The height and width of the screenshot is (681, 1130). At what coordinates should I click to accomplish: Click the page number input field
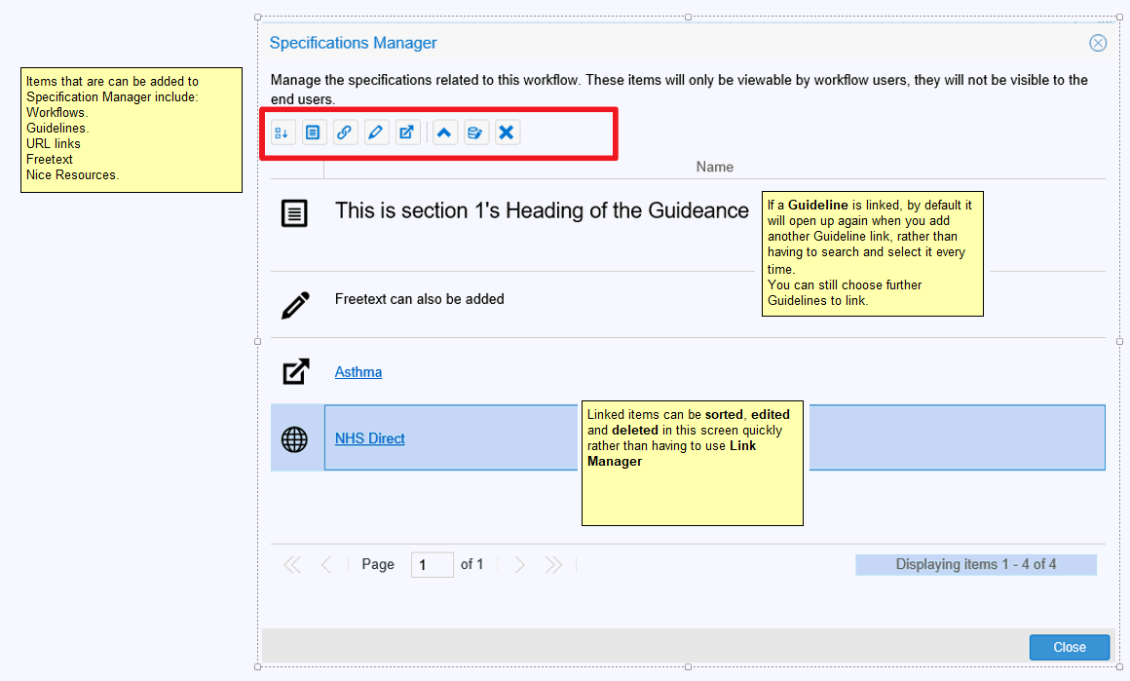tap(432, 565)
